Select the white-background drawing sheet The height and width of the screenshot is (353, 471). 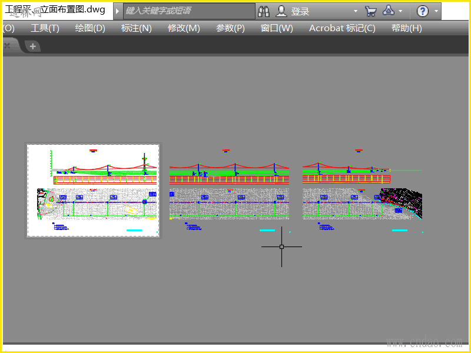tap(93, 191)
